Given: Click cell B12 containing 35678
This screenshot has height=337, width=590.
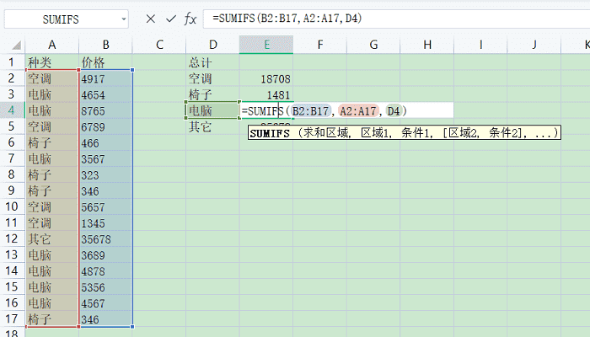Looking at the screenshot, I should pyautogui.click(x=105, y=239).
